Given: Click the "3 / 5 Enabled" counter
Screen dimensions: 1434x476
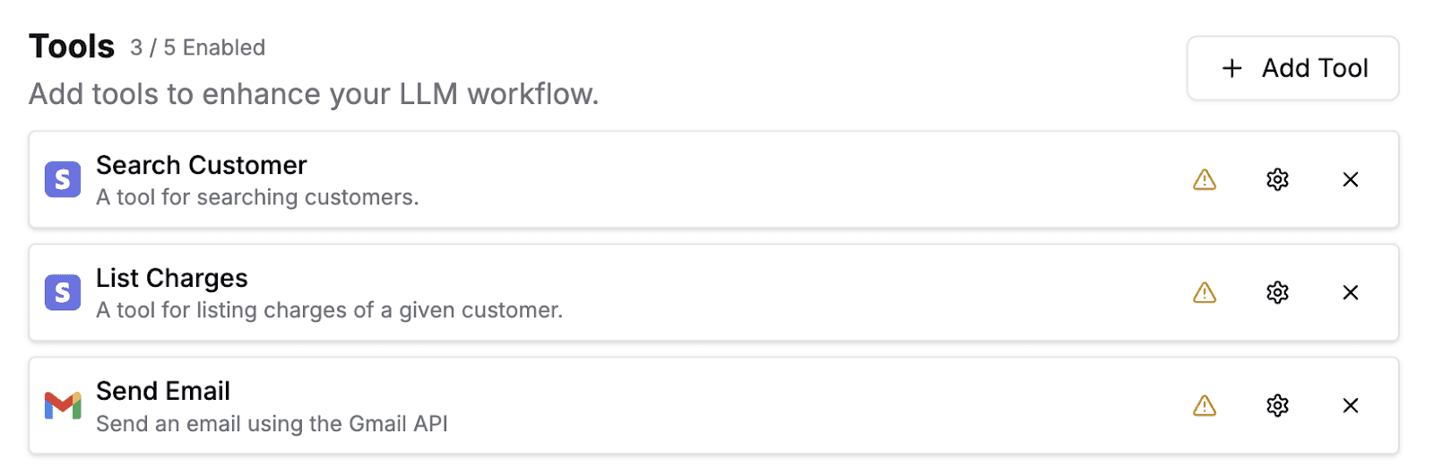Looking at the screenshot, I should 198,48.
